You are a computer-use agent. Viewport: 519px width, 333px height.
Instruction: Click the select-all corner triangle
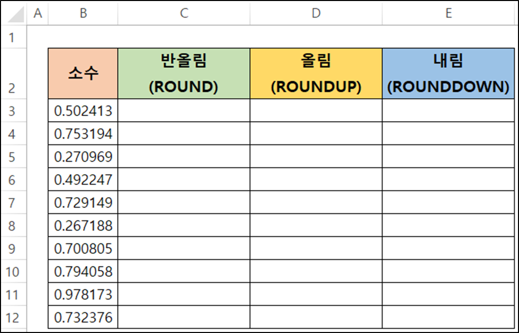(15, 14)
